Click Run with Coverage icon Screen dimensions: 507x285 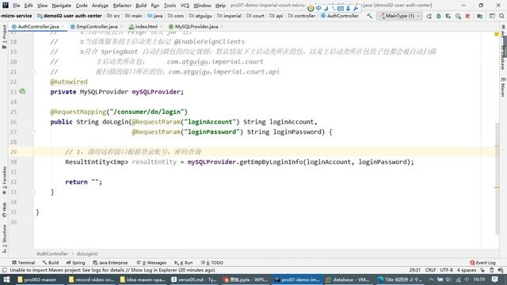point(448,16)
